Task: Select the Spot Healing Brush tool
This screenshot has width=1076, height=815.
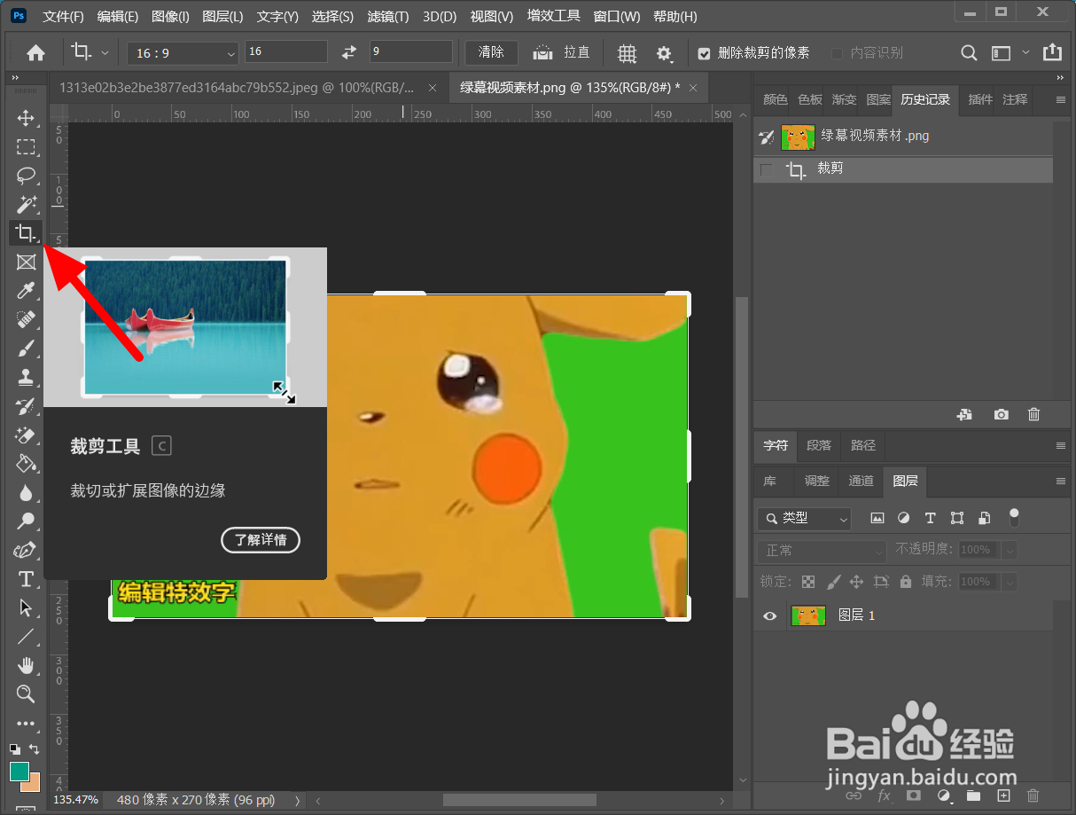Action: pos(26,319)
